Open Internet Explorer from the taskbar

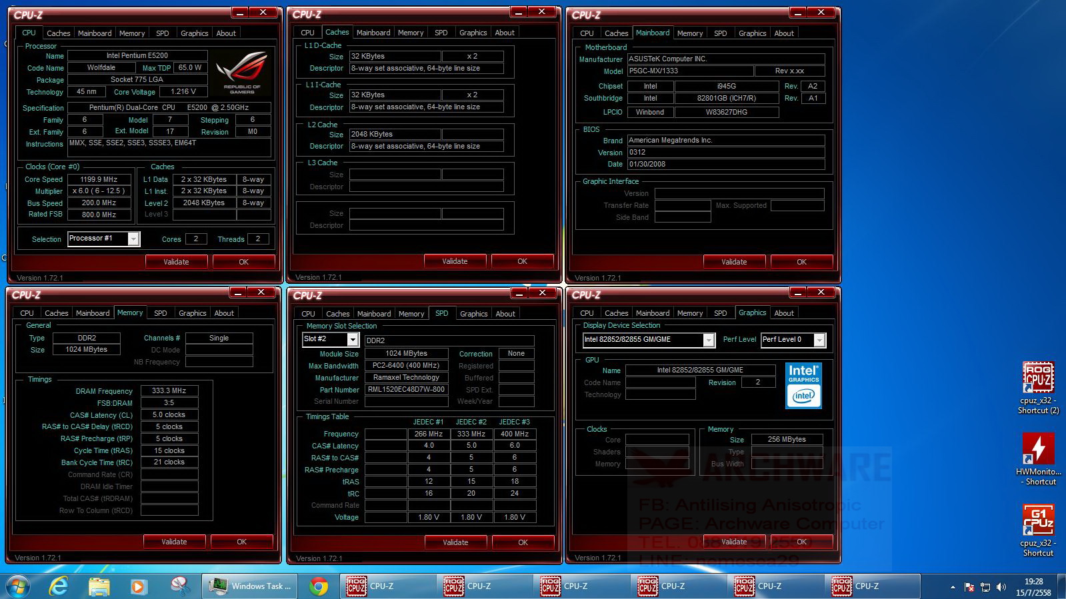pos(59,586)
